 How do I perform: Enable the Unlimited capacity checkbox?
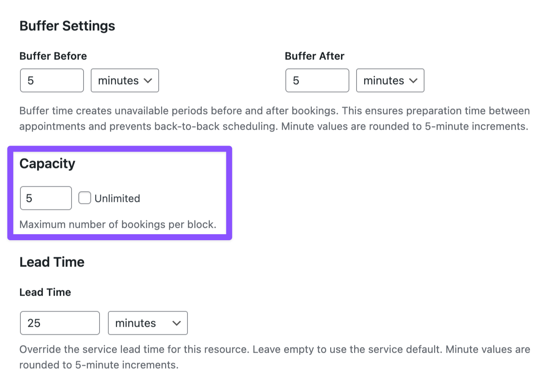[85, 198]
